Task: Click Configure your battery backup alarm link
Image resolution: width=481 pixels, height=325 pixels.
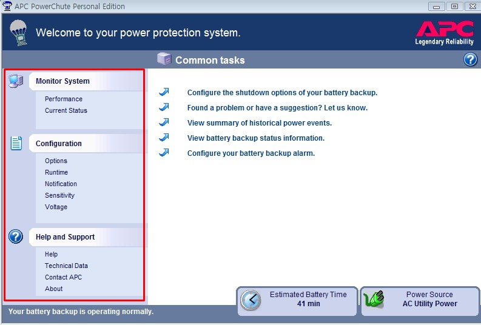Action: click(251, 153)
